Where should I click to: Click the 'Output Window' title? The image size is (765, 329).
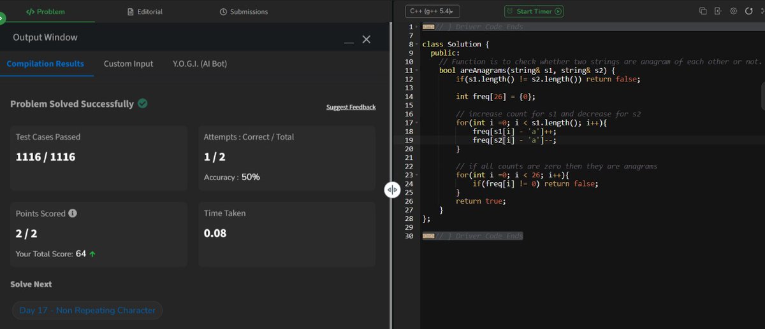click(45, 38)
